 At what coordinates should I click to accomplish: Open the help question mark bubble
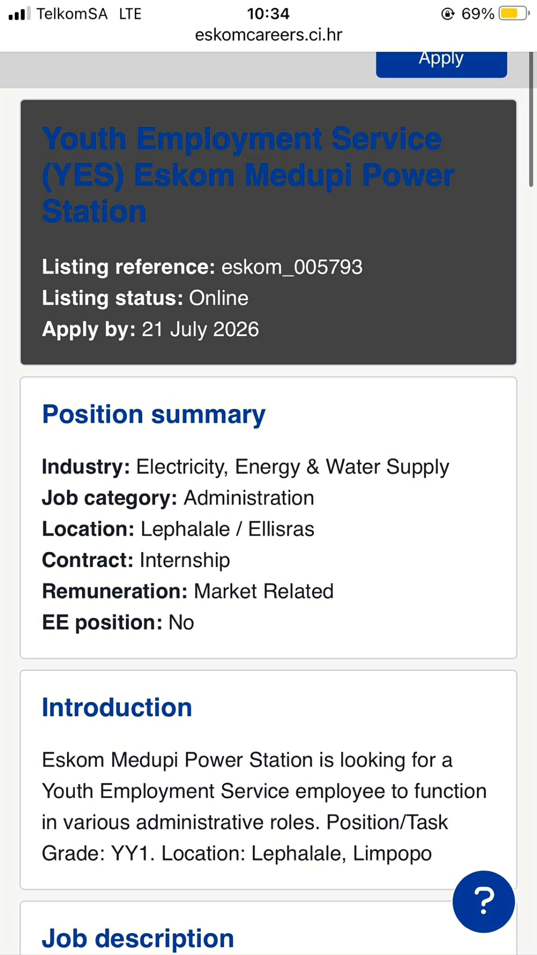(483, 901)
